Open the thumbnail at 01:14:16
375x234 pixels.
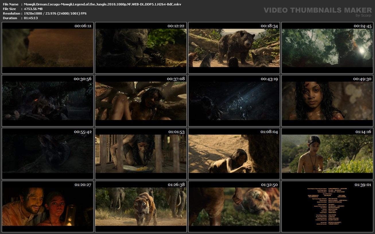327,154
